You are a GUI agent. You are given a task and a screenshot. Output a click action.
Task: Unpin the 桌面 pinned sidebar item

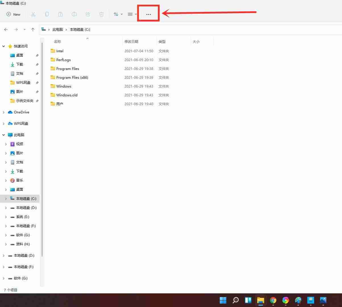coord(37,55)
